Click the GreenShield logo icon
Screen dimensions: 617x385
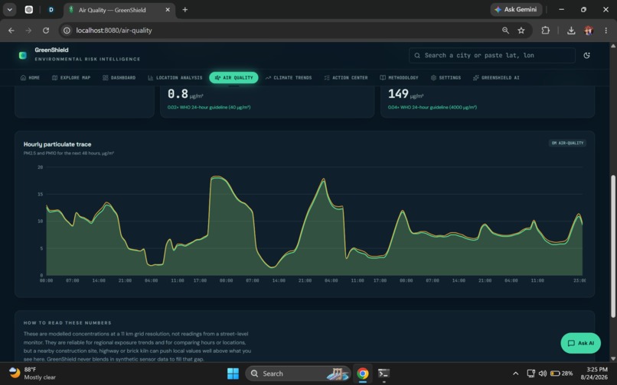click(23, 56)
